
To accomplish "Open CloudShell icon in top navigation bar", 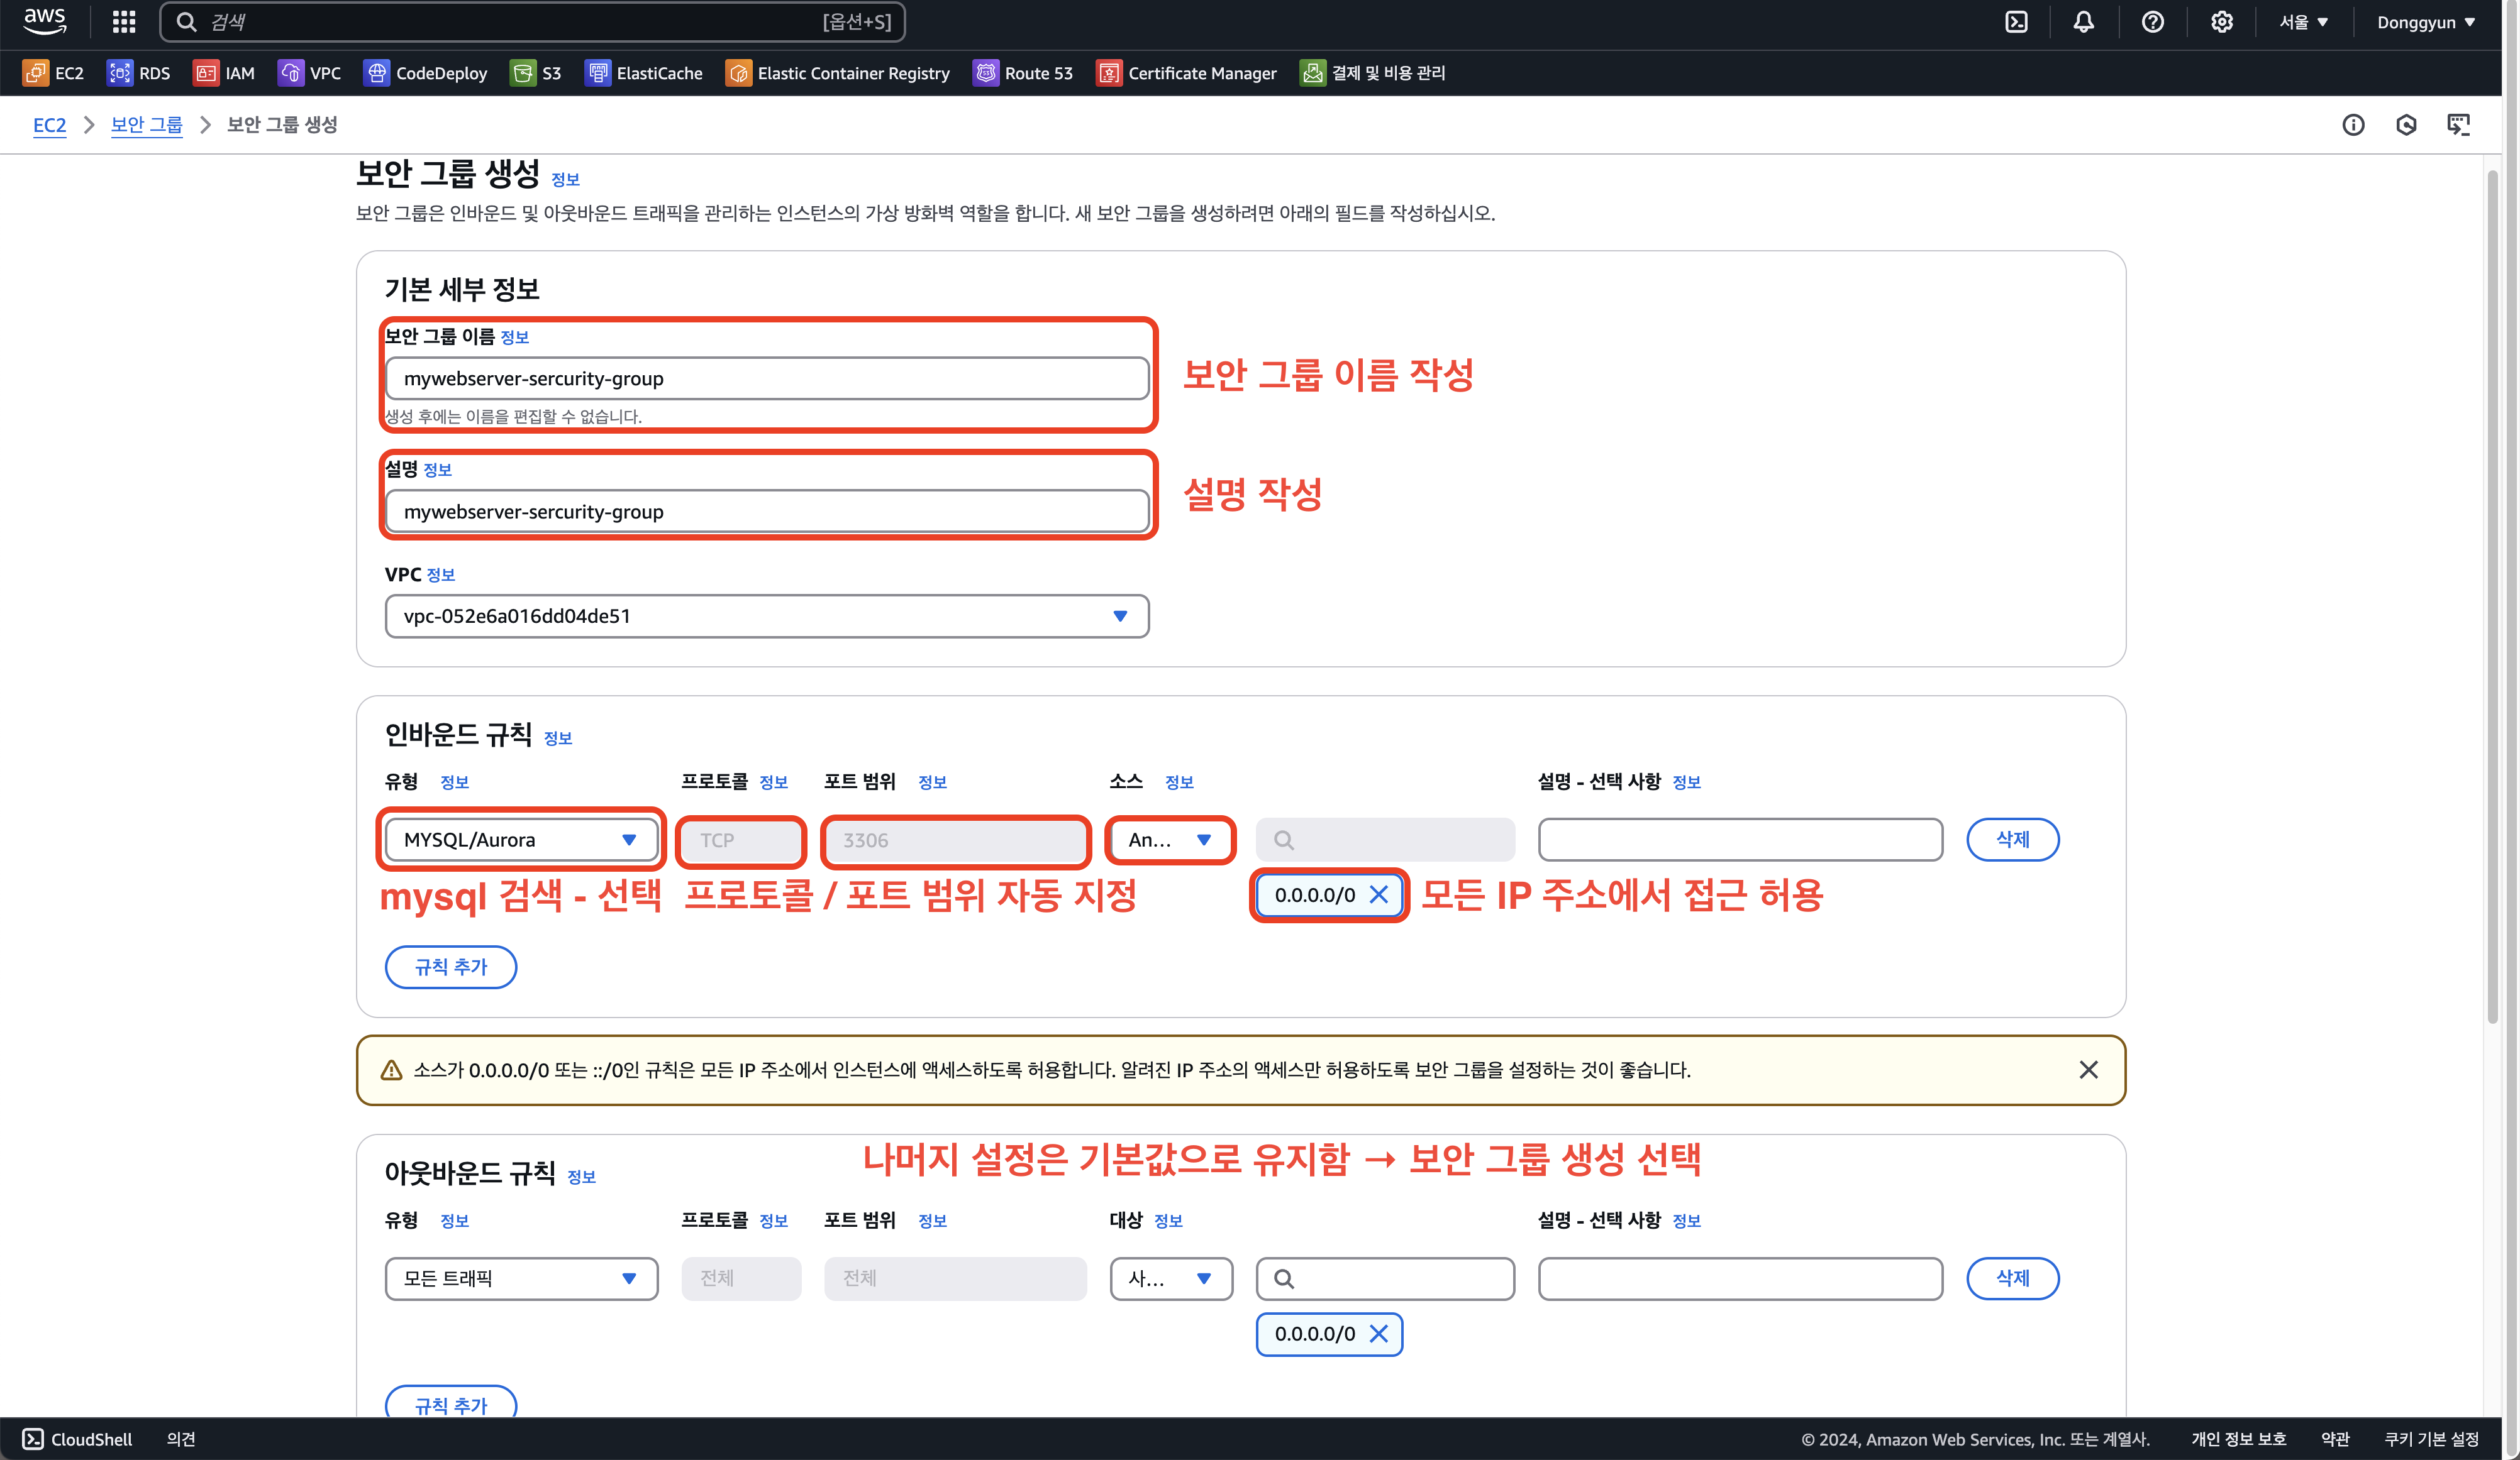I will pos(2016,22).
